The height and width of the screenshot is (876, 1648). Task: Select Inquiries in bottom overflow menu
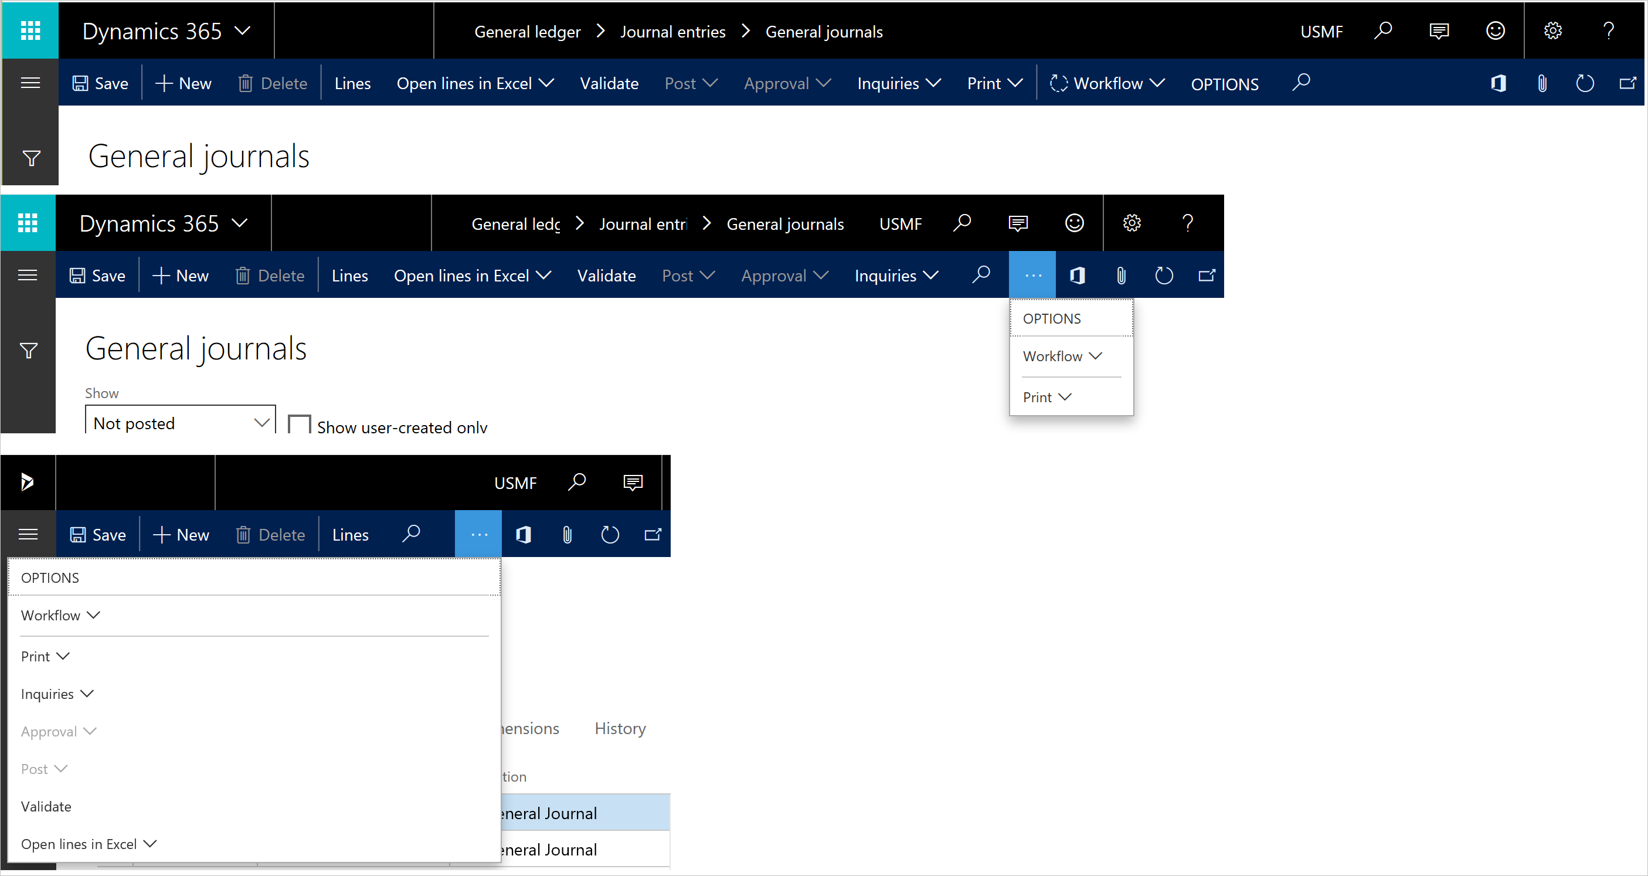pyautogui.click(x=57, y=694)
